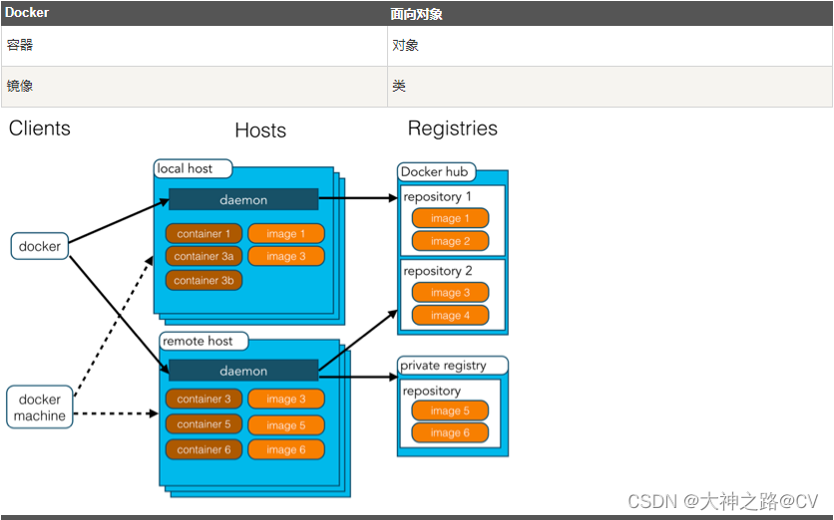The width and height of the screenshot is (834, 520).
Task: Click the "Docker" table header cell
Action: coord(195,13)
